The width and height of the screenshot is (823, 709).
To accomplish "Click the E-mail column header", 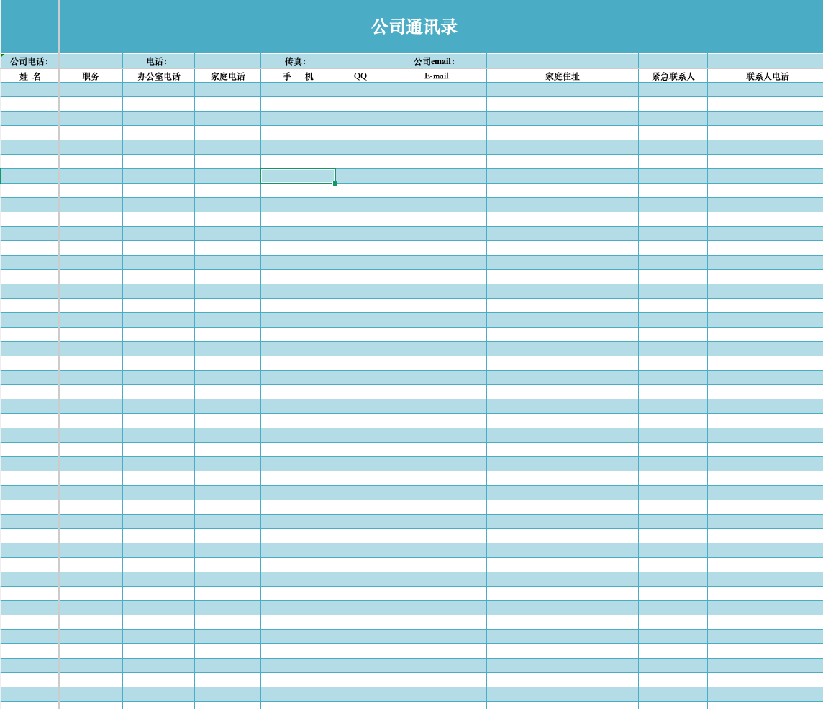I will pos(436,76).
